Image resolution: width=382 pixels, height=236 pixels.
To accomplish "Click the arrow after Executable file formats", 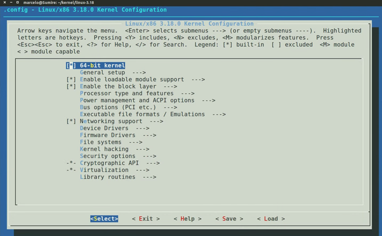I will 219,114.
